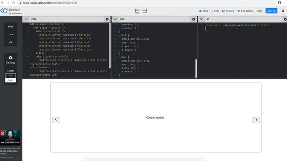287x161 pixels.
Task: Choose the Dark theme option
Action: [x=10, y=76]
